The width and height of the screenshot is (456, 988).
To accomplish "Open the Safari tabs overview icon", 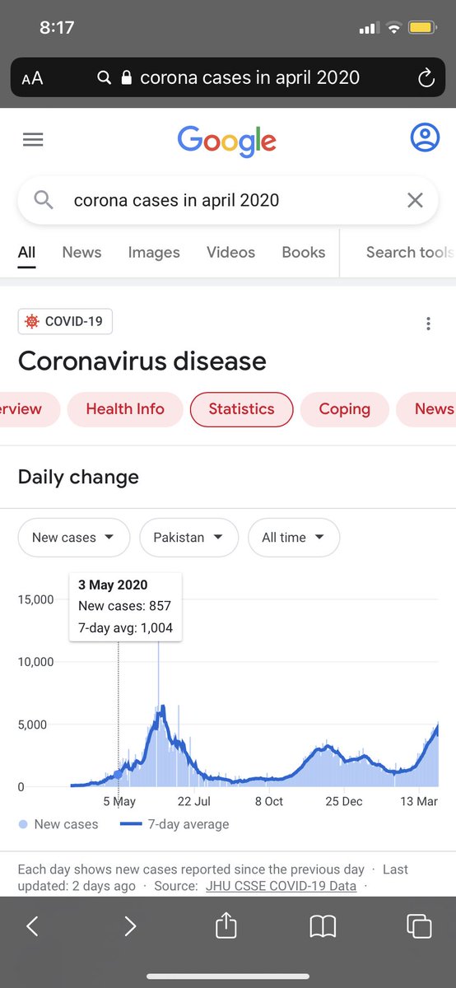I will point(419,926).
